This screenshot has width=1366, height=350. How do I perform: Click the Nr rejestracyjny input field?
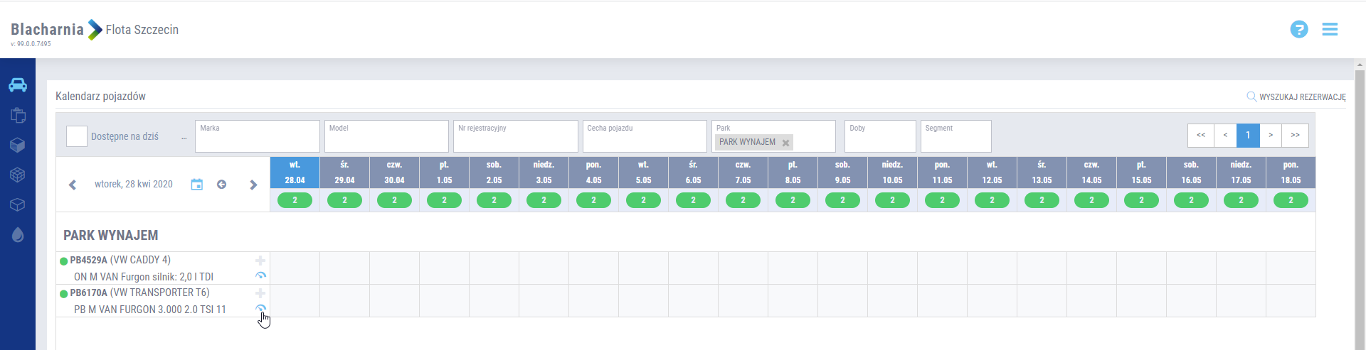(515, 136)
